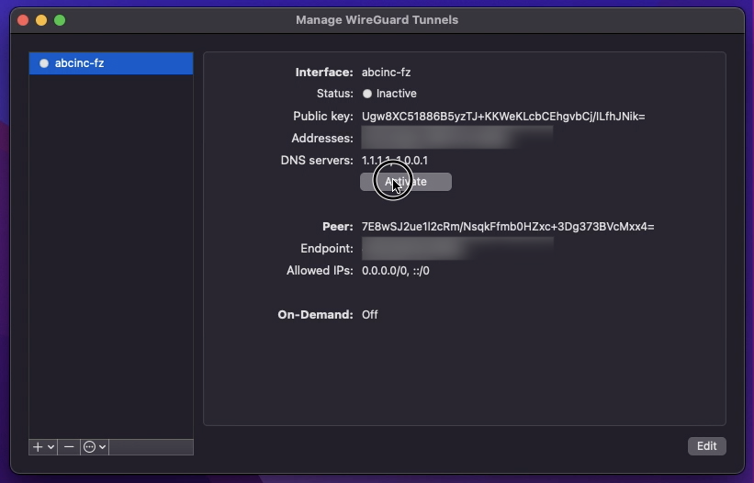Click the DNS servers value
The image size is (754, 483).
click(395, 161)
